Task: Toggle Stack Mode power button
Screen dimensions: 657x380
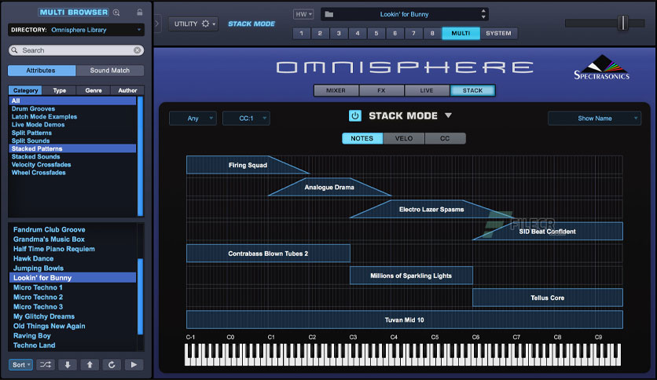Action: (x=355, y=115)
